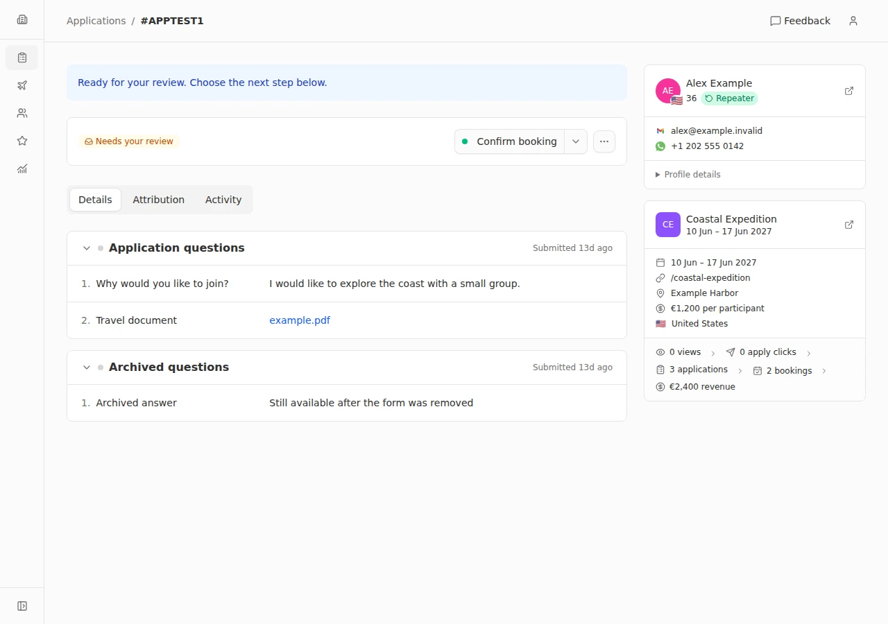Click the Coastal Expedition title
The image size is (888, 624).
731,219
